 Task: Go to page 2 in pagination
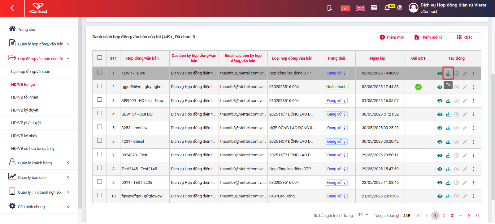(443, 215)
